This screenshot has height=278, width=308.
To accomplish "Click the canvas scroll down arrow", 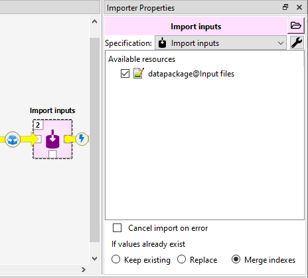I will point(95,259).
